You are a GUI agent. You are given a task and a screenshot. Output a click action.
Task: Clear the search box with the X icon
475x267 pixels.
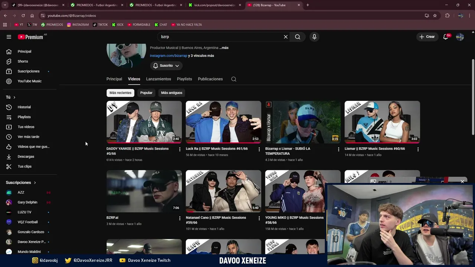tap(286, 37)
